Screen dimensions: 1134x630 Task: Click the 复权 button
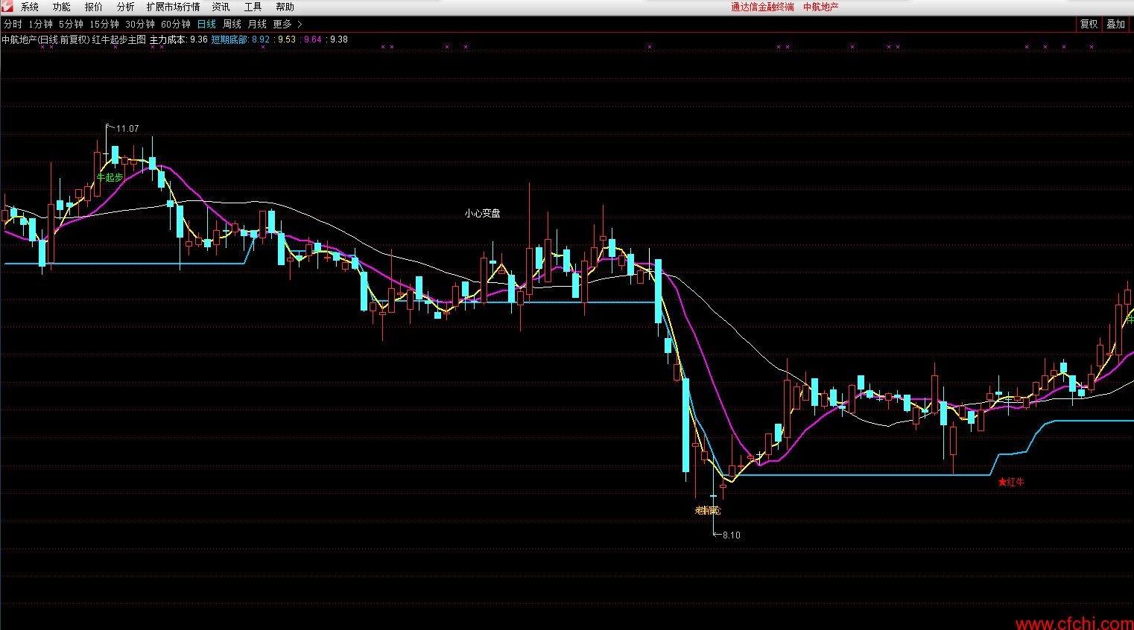1089,25
